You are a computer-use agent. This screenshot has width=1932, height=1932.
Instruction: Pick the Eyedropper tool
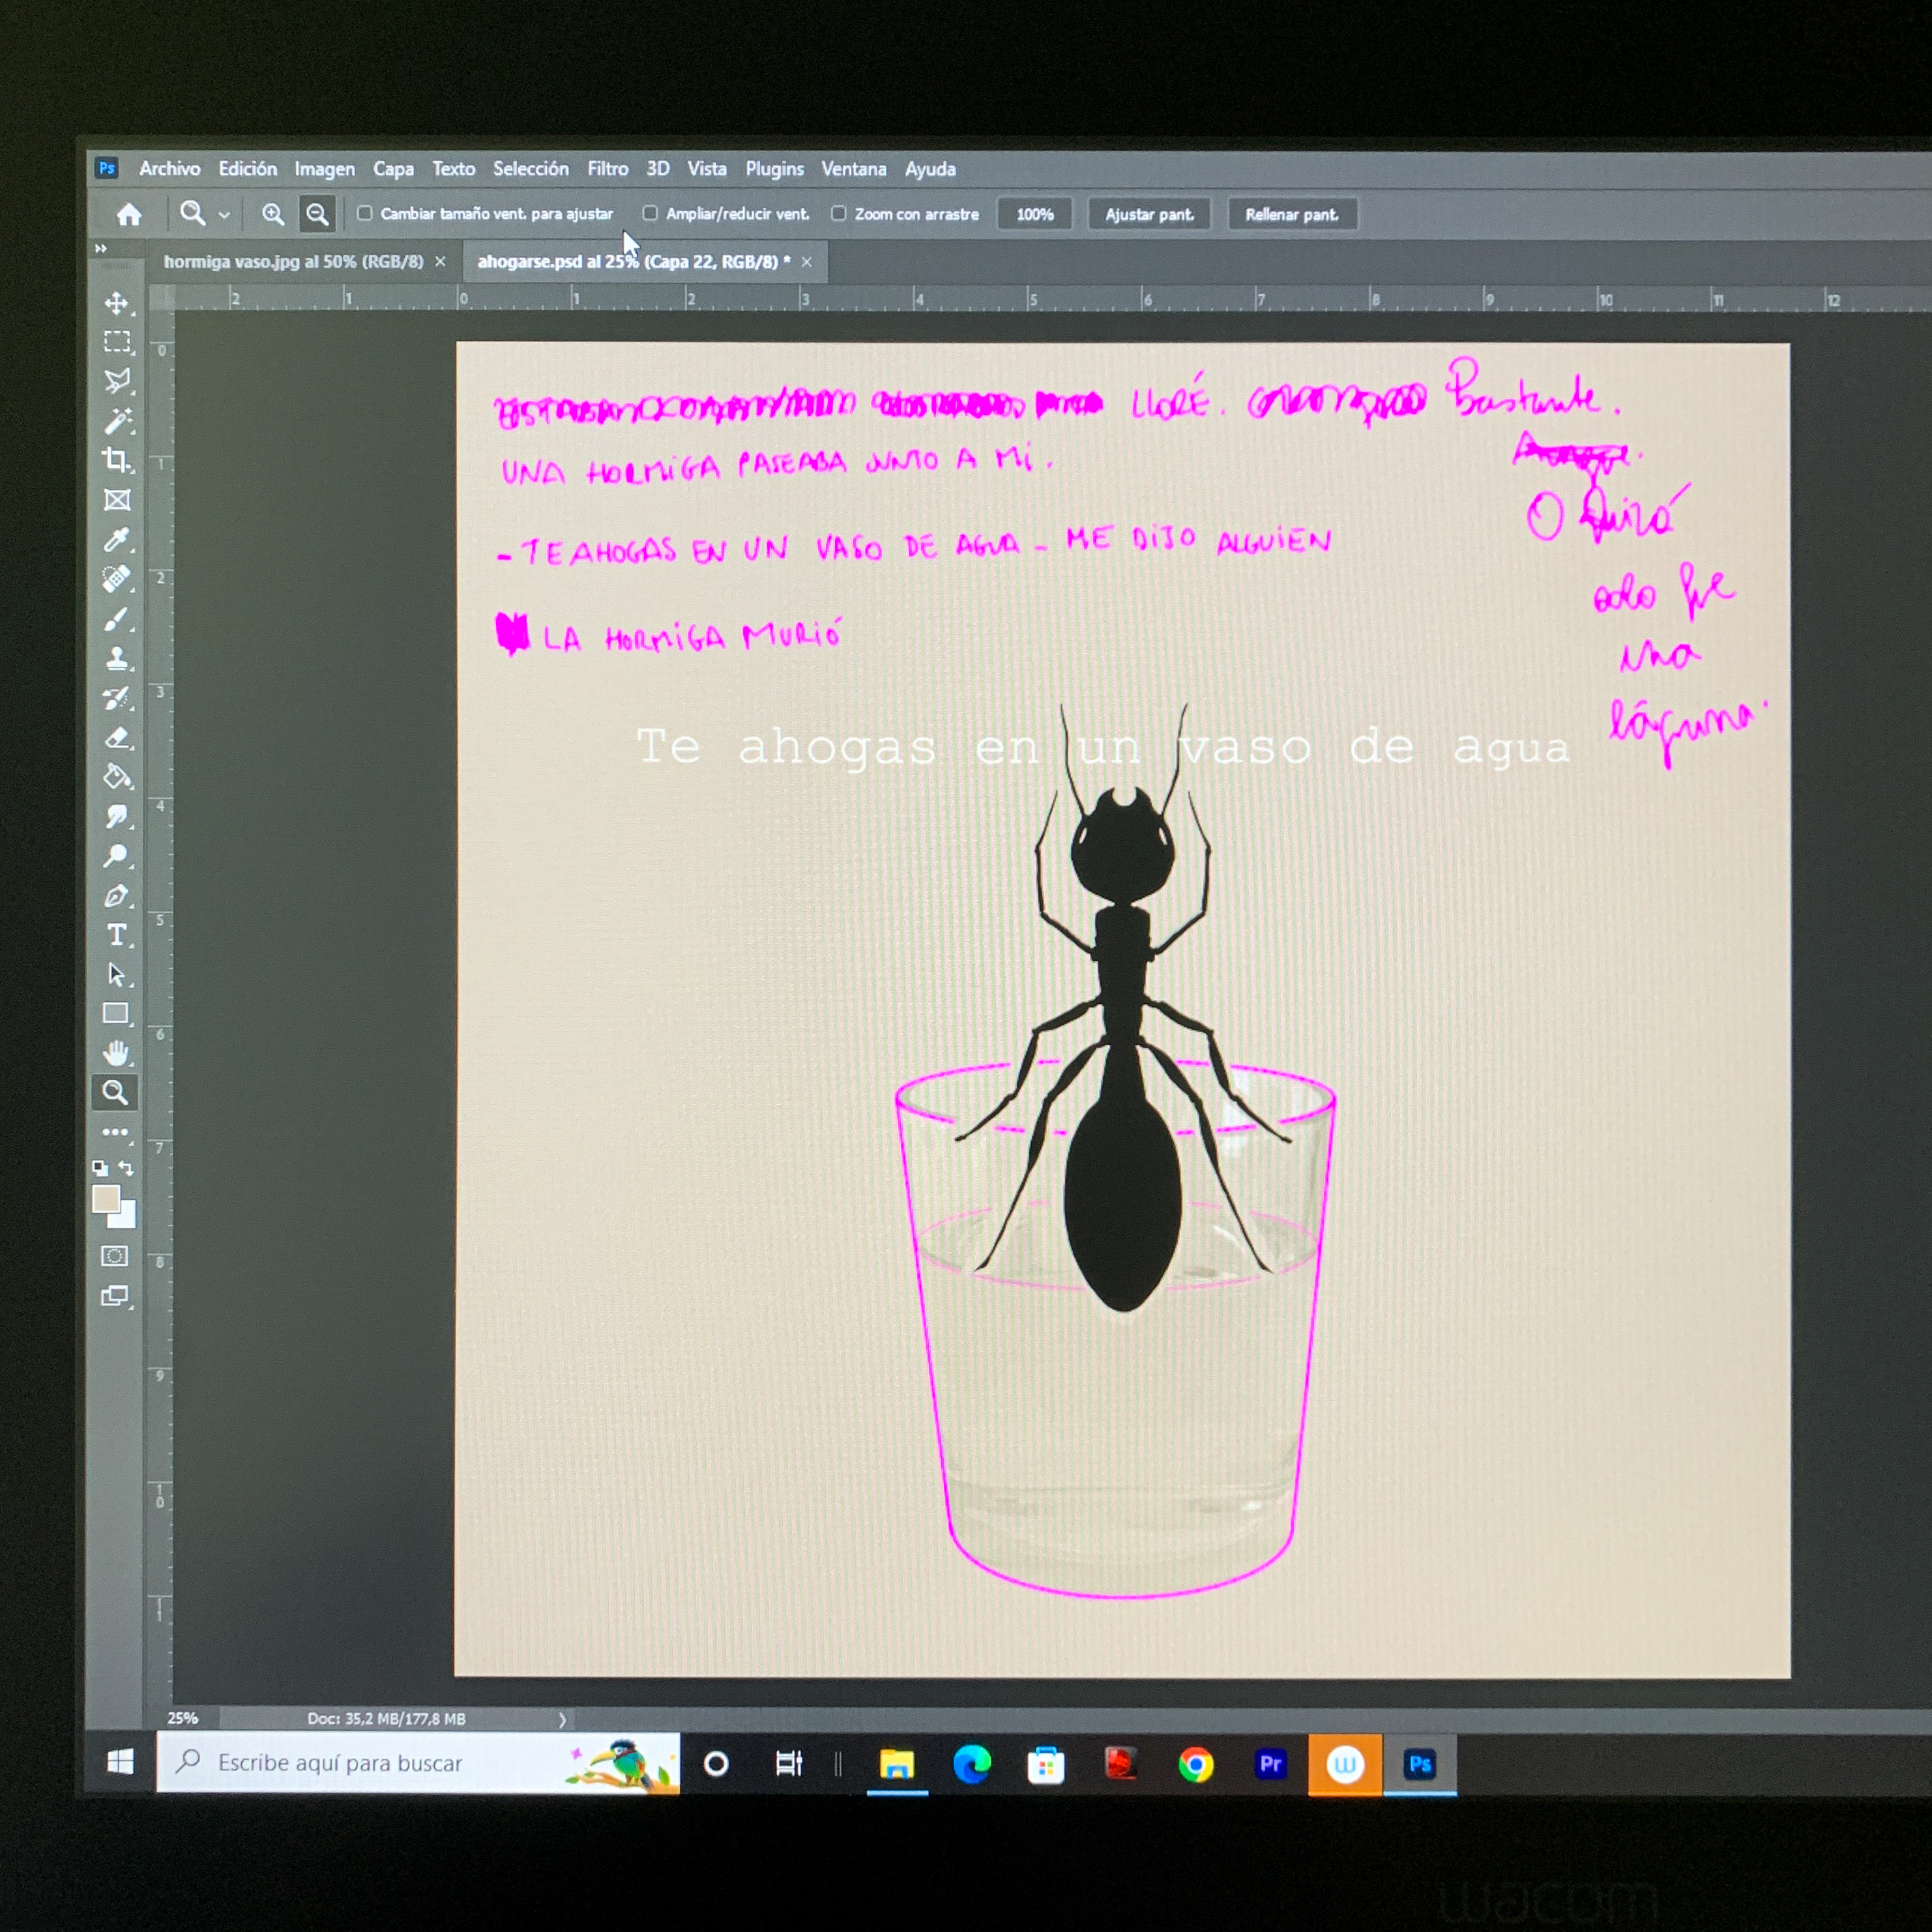[116, 540]
